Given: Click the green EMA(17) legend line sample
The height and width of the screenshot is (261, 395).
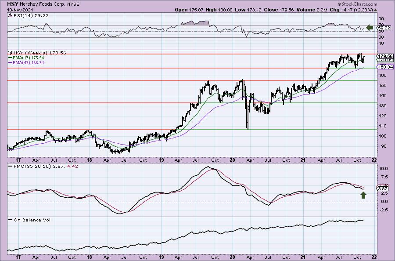Looking at the screenshot, I should (11, 58).
